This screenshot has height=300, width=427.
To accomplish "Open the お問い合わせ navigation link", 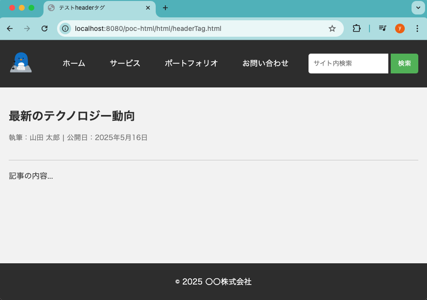I will pyautogui.click(x=265, y=63).
